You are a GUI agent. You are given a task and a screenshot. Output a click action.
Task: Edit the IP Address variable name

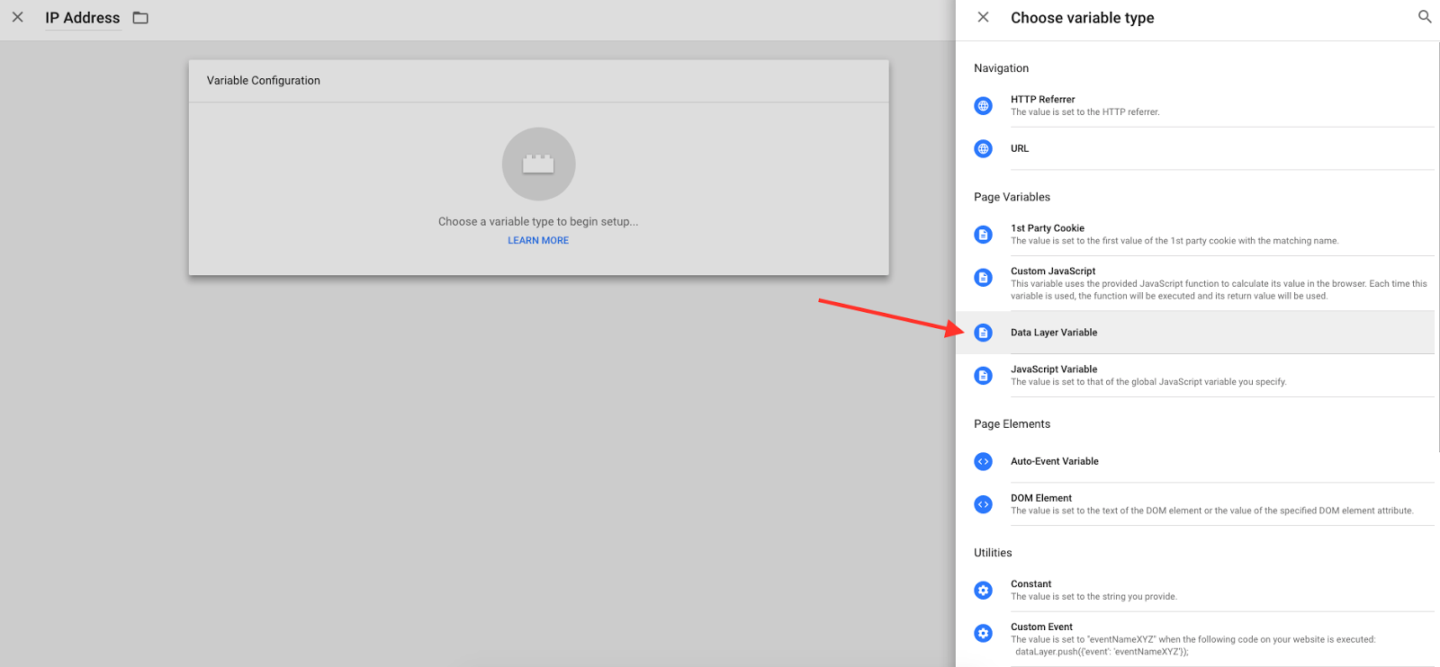tap(83, 18)
